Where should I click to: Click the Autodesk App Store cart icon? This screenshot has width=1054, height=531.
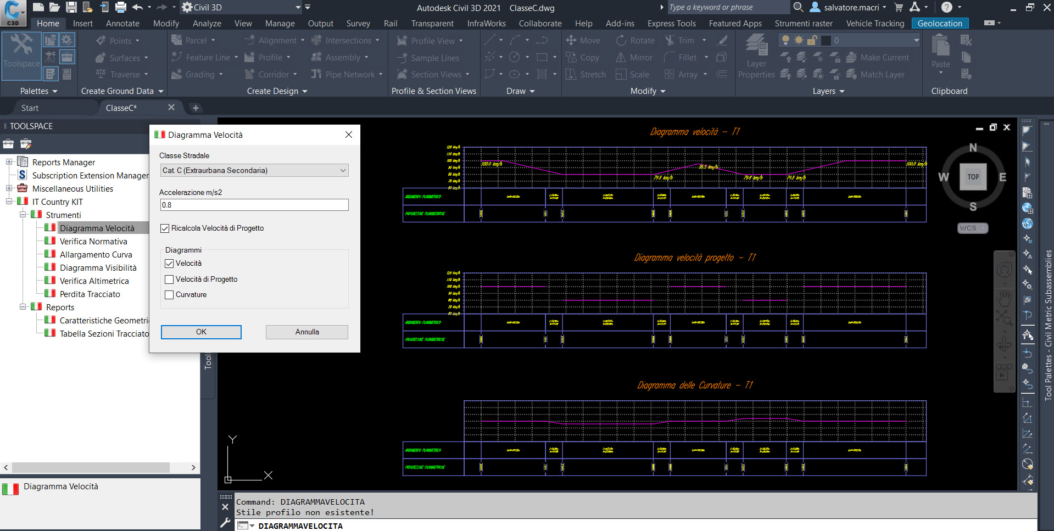tap(899, 7)
